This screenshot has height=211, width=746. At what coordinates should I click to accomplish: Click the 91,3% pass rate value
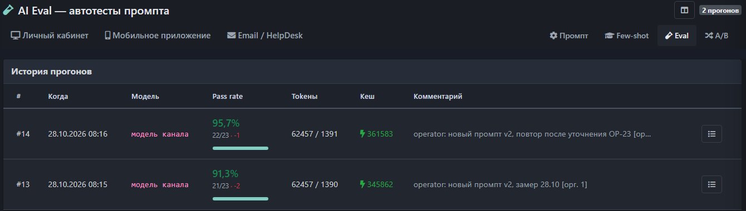pyautogui.click(x=226, y=174)
